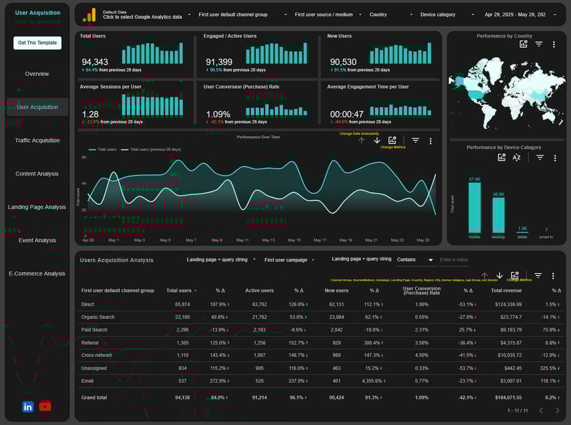The width and height of the screenshot is (571, 425).
Task: Open Change Metrics icon in Users Acquisition table
Action: coord(515,276)
